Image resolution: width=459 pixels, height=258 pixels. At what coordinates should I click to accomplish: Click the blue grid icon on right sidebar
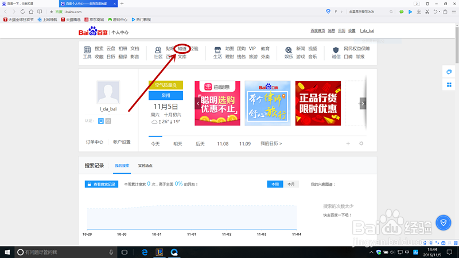[x=449, y=85]
